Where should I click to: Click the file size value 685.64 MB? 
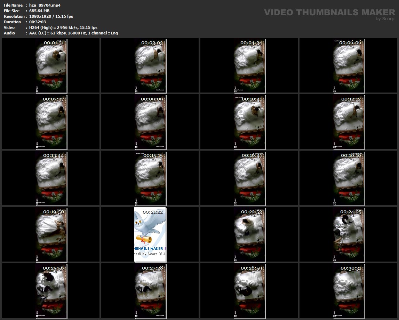pyautogui.click(x=39, y=11)
